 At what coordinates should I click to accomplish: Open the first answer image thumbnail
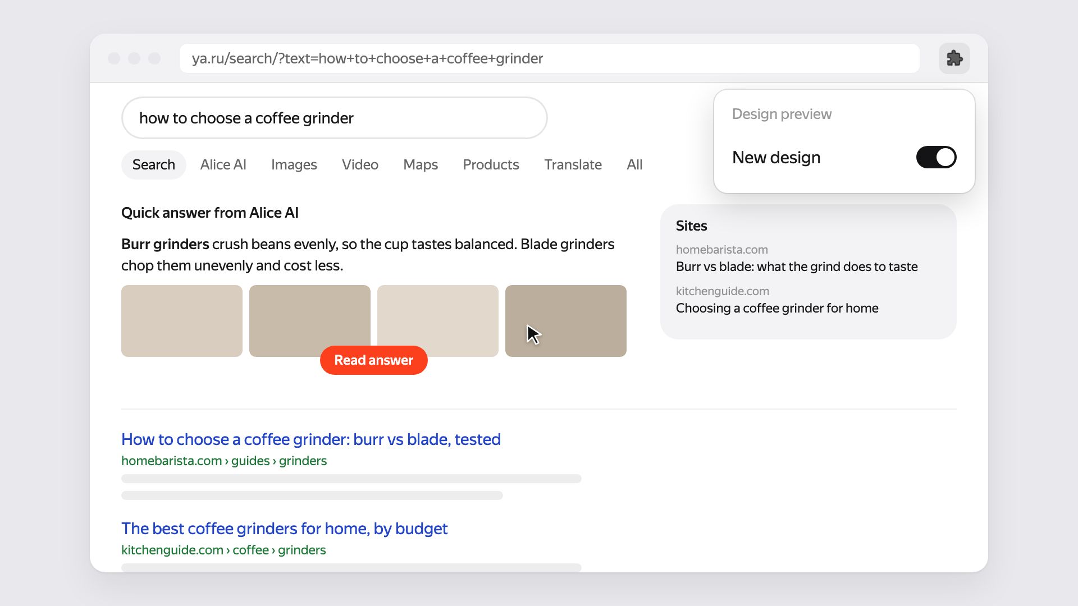pyautogui.click(x=182, y=321)
